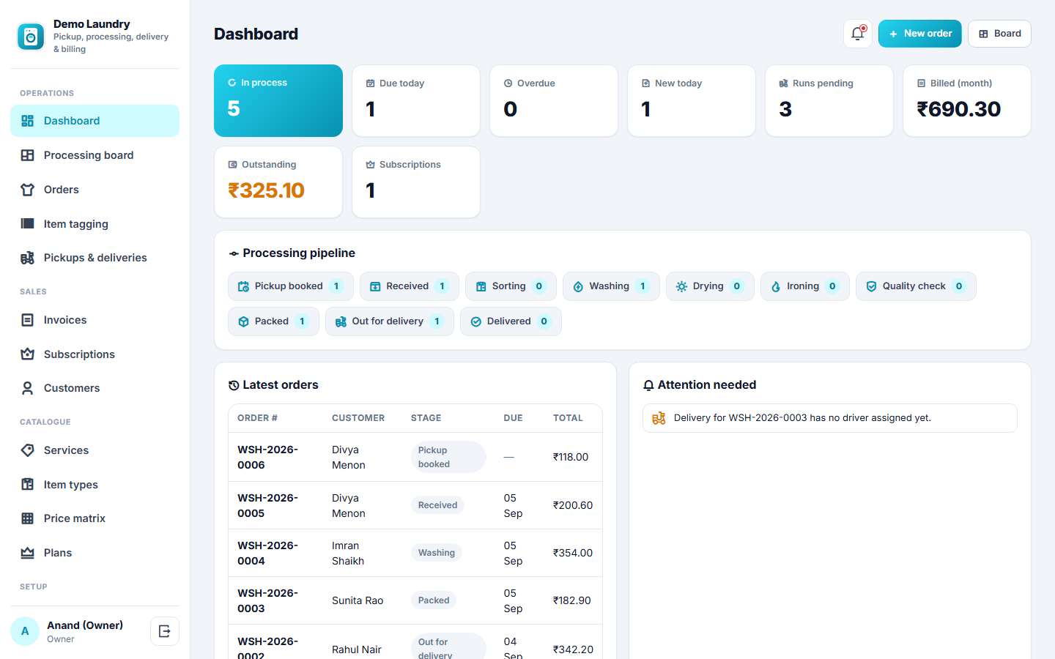Click the Item tagging barcode icon

click(x=28, y=224)
